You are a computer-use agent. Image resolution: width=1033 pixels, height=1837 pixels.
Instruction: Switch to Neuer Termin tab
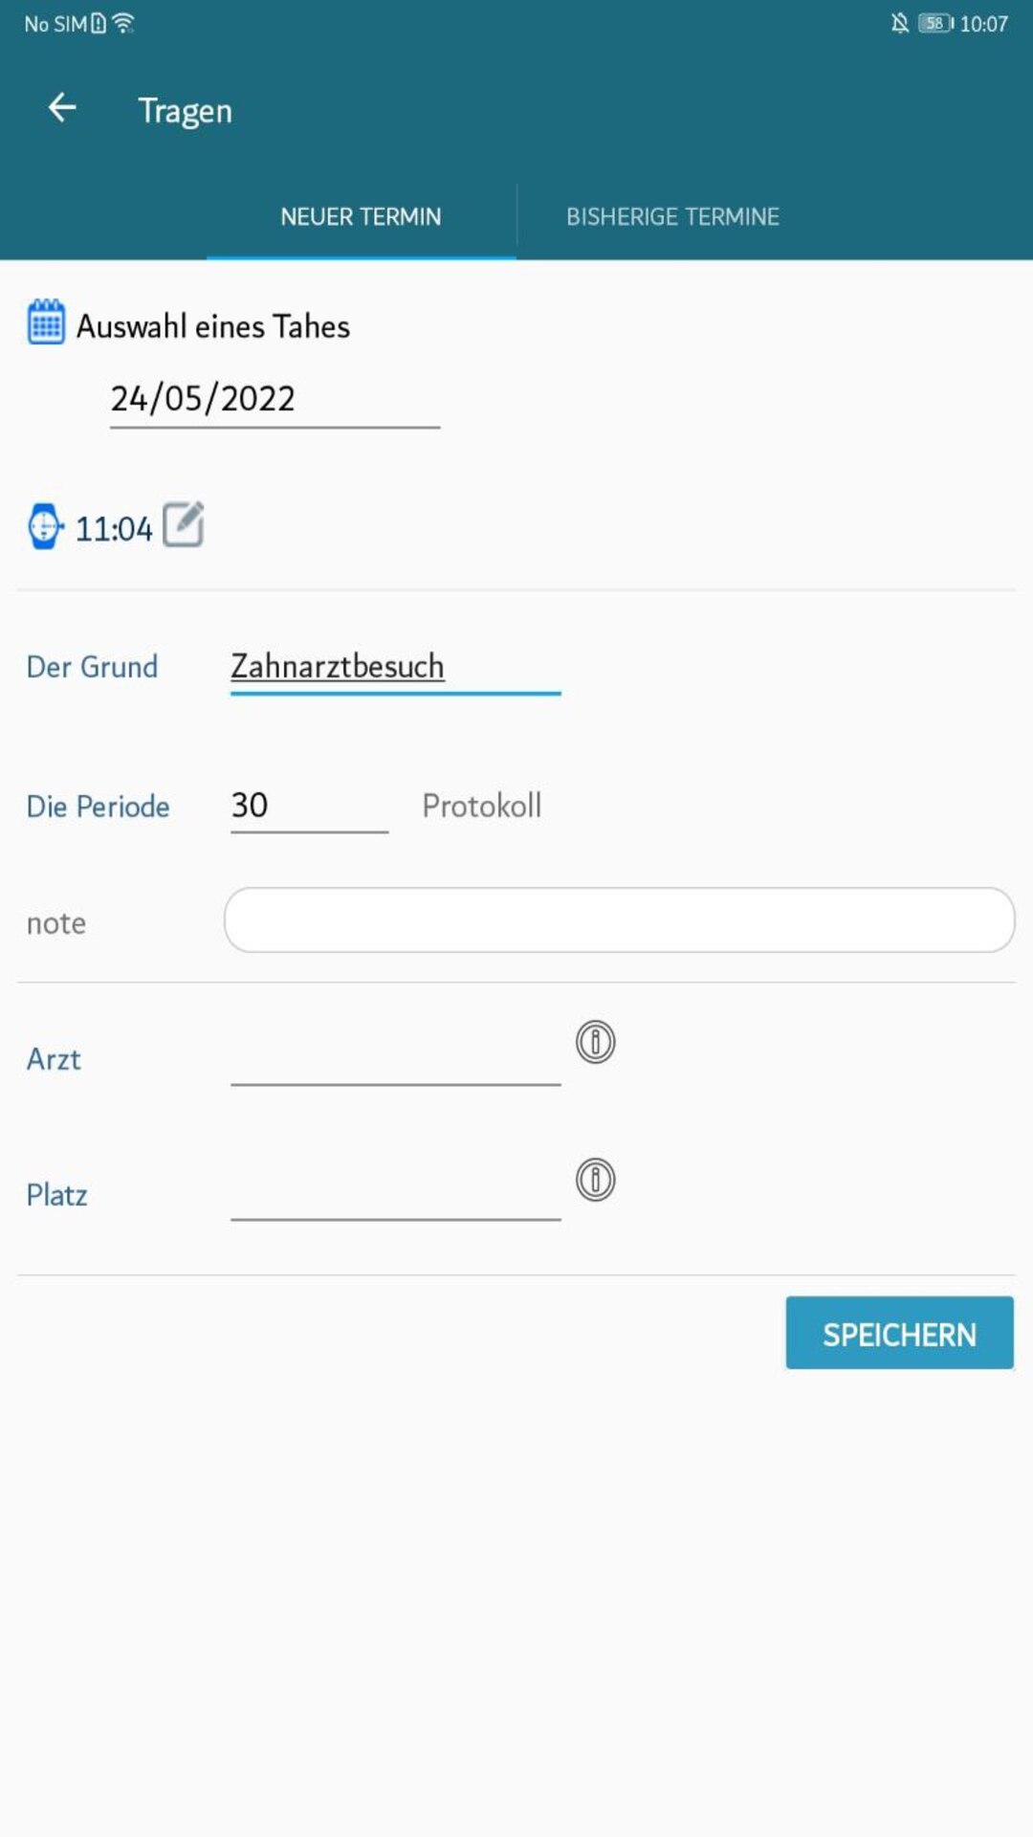(361, 217)
